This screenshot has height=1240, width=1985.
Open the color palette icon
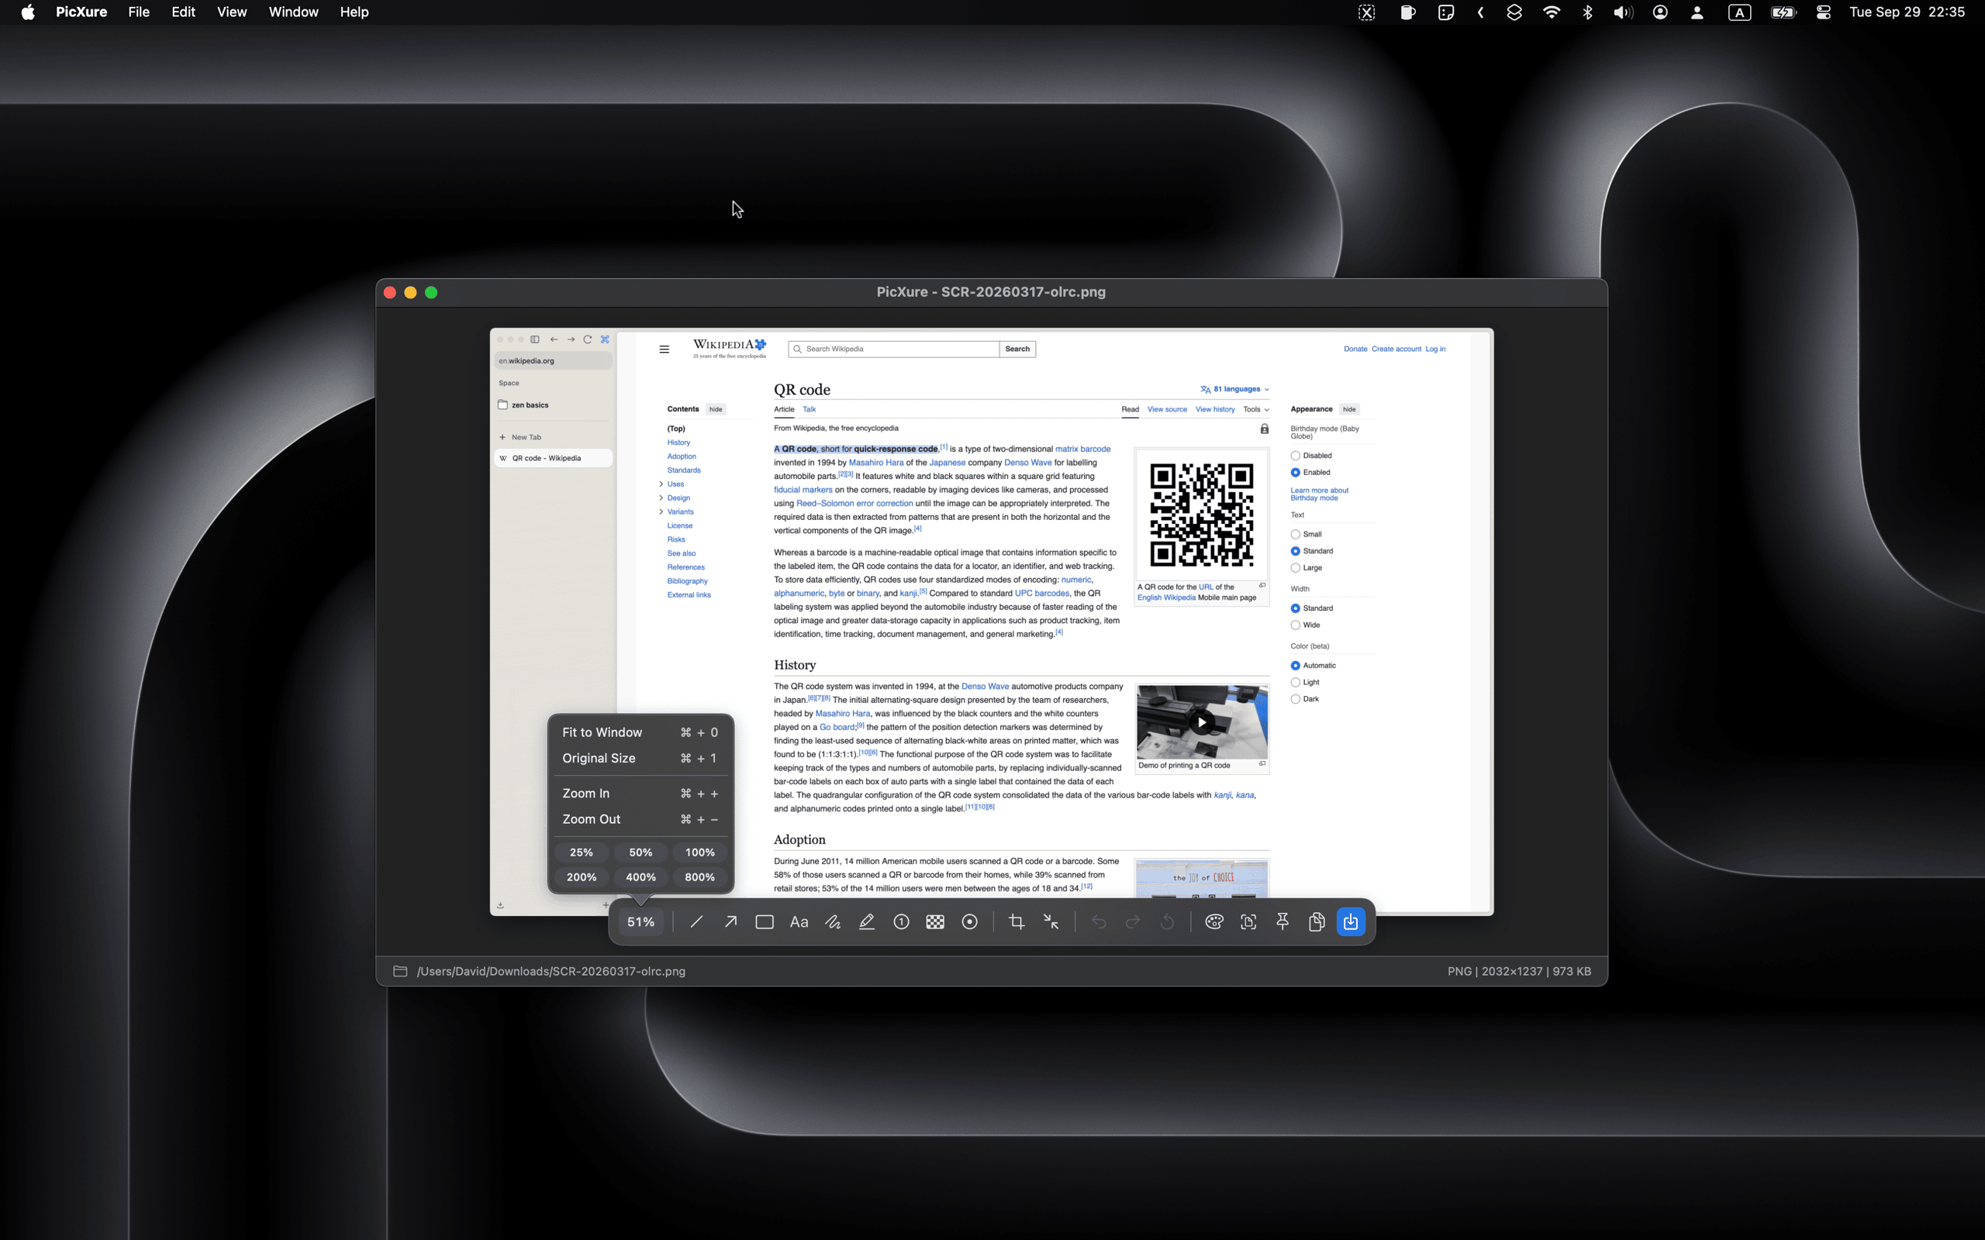1214,921
